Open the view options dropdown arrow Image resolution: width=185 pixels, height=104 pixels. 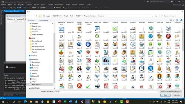coord(173,20)
